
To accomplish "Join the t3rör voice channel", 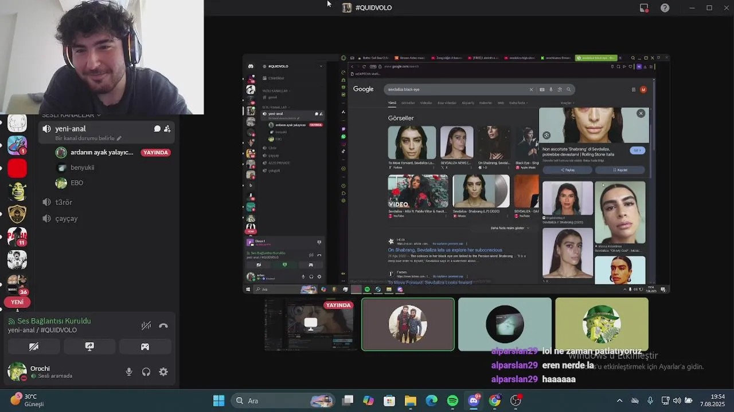I will tap(63, 202).
